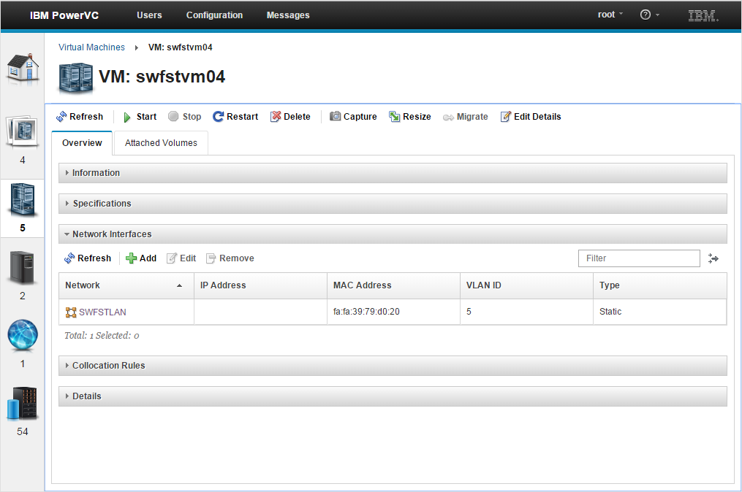742x492 pixels.
Task: Open Virtual Machines sidebar icon showing 5
Action: (23, 199)
